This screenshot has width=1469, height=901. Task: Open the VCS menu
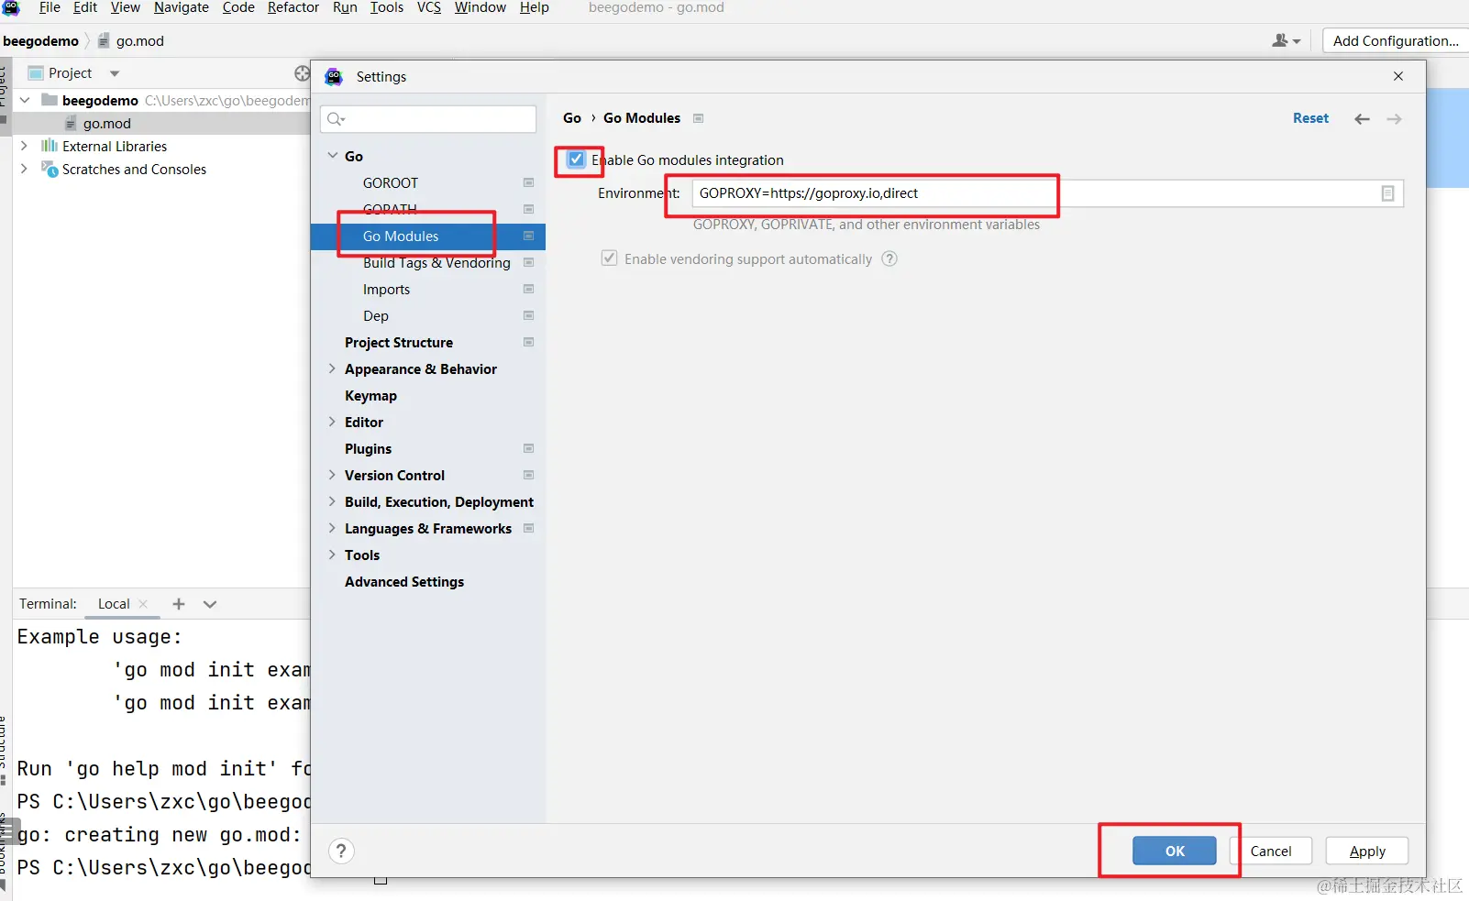[x=429, y=7]
